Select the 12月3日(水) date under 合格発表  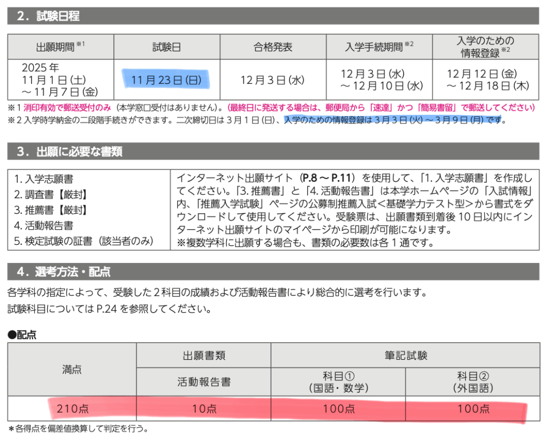(x=272, y=80)
